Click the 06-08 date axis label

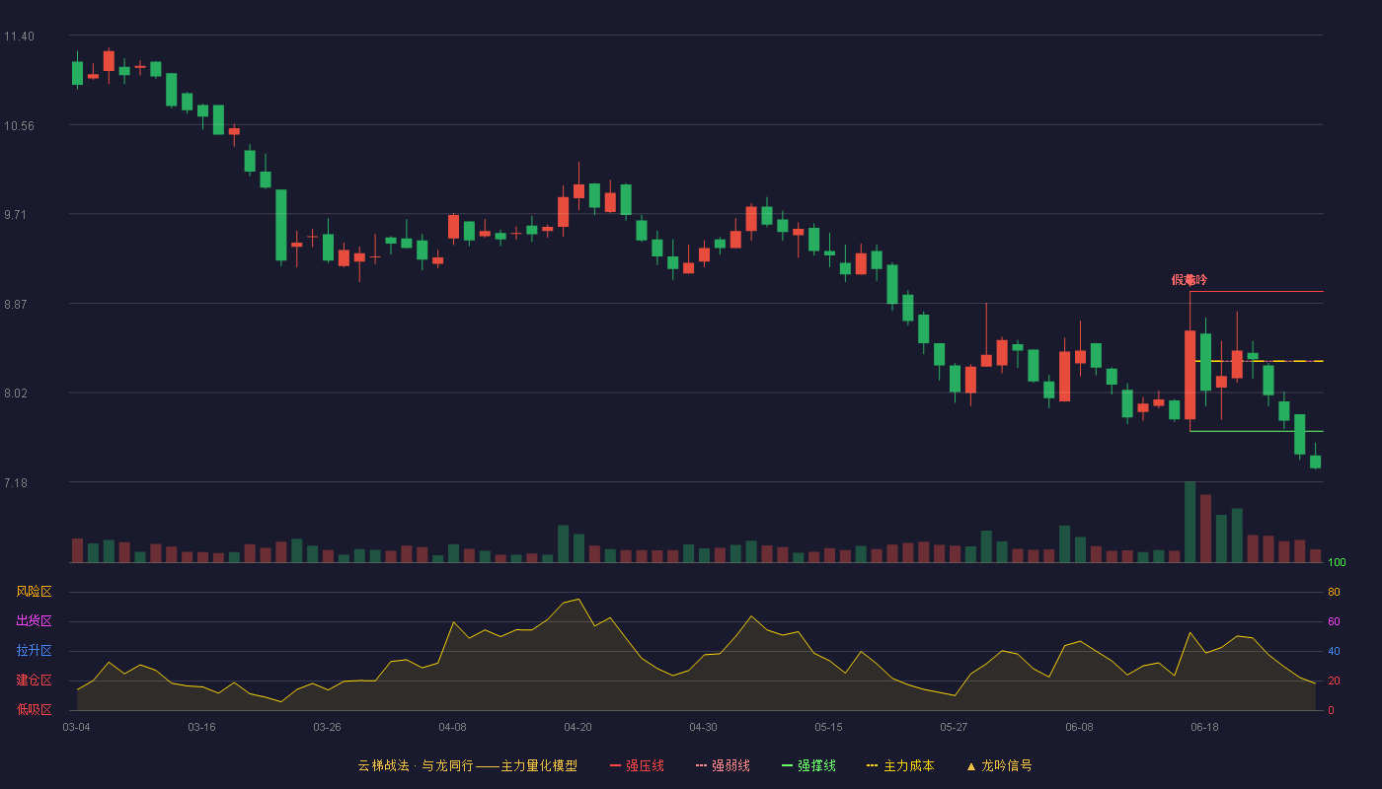[1079, 727]
